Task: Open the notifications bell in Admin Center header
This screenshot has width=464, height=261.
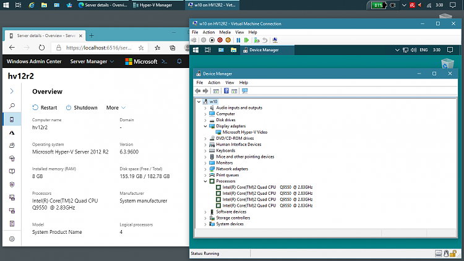Action: 179,61
